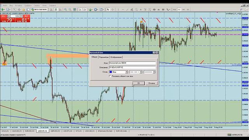Enable 'Draw object as background' checkbox

point(110,76)
